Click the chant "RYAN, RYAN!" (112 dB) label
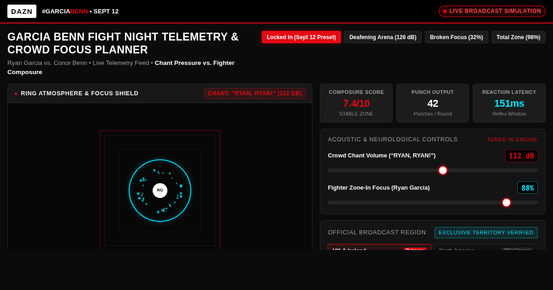The height and width of the screenshot is (290, 553). point(255,93)
